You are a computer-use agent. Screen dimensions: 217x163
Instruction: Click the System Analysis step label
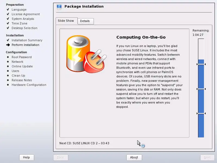tap(23, 19)
